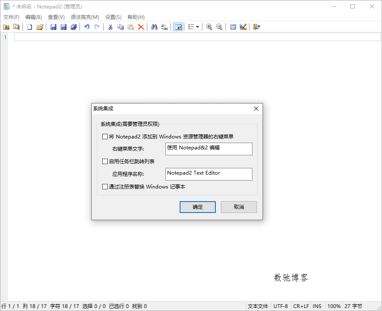
Task: Paste clipboard via toolbar icon
Action: pos(131,27)
